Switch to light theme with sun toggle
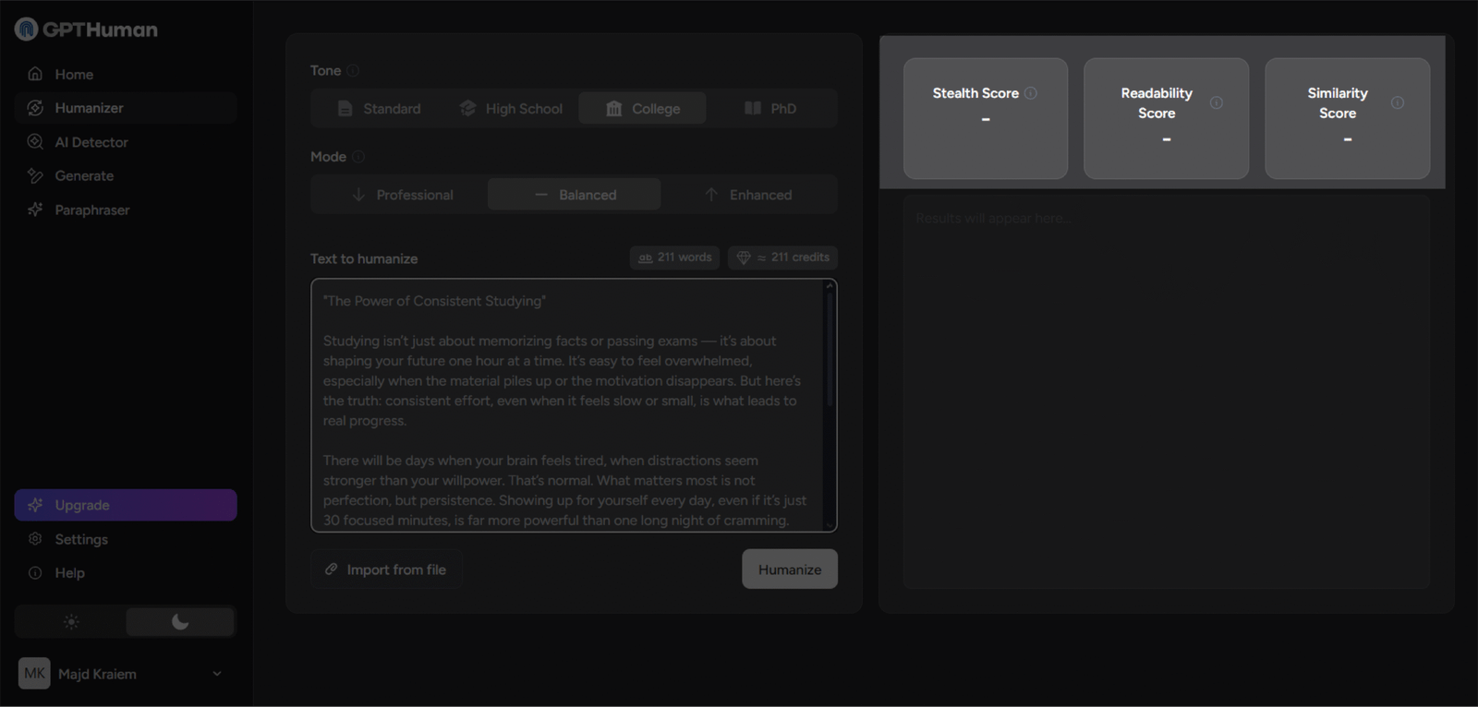Viewport: 1478px width, 707px height. [71, 622]
